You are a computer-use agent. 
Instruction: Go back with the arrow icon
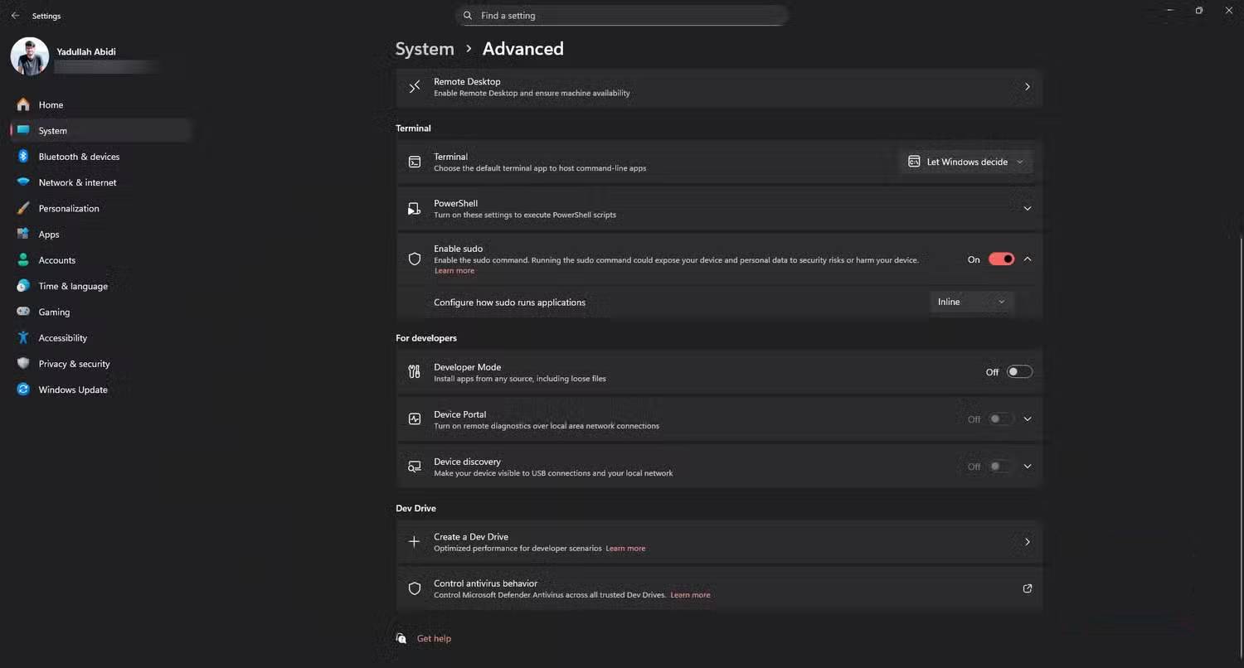15,16
